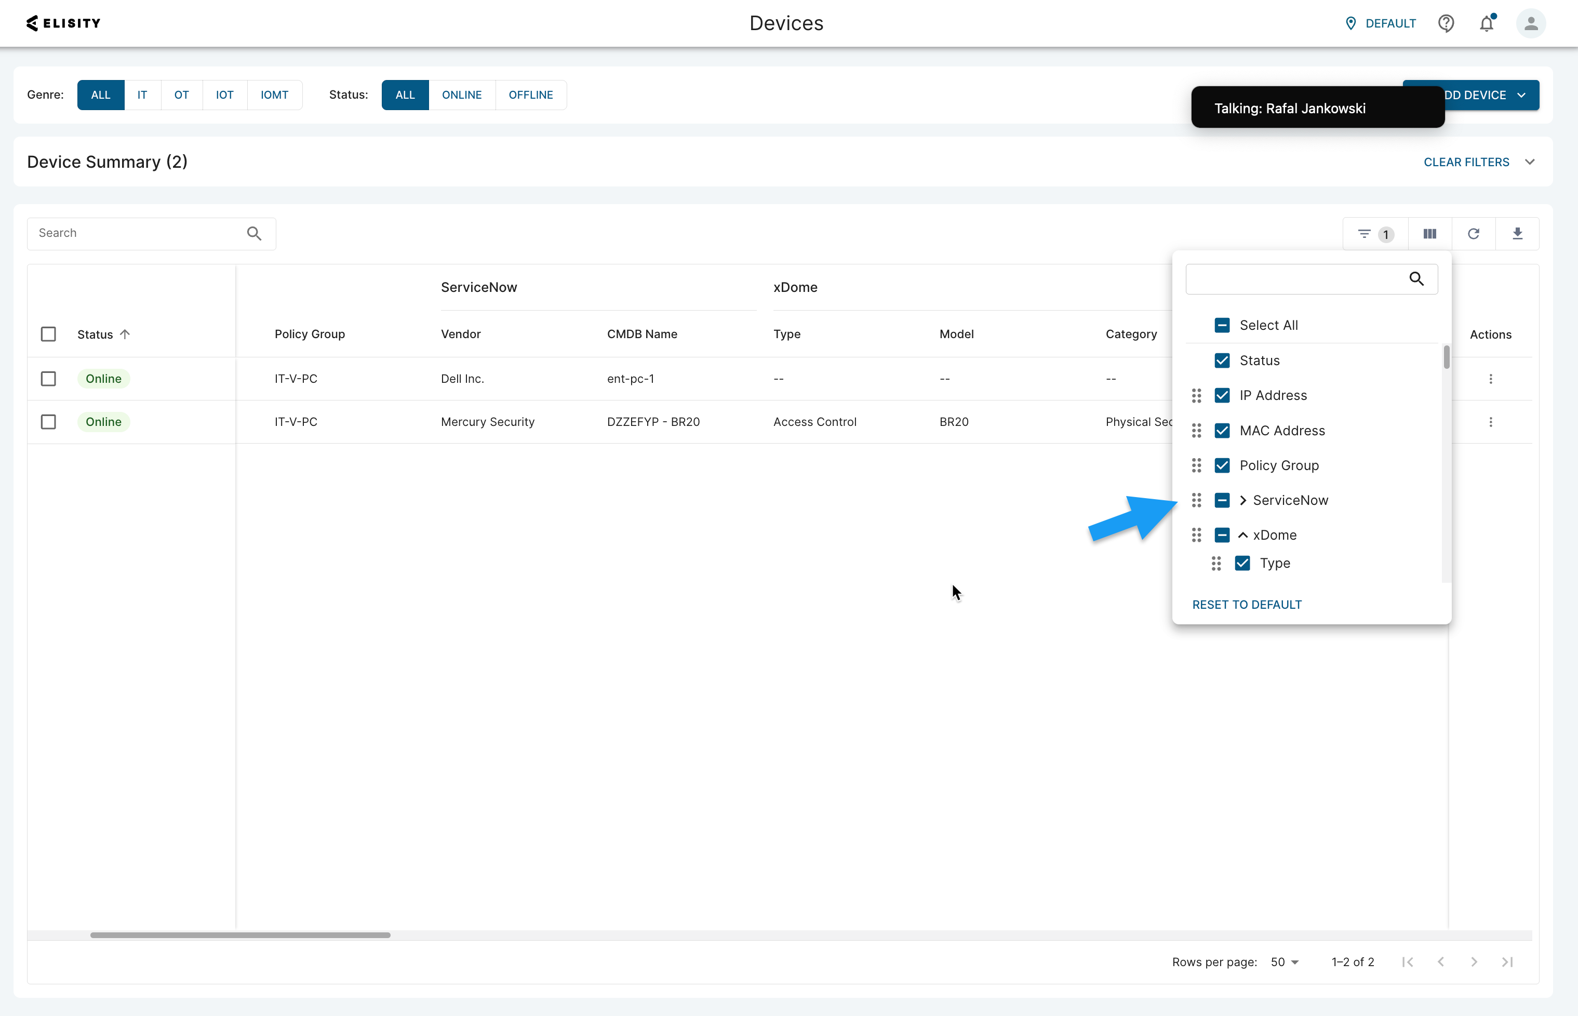Sort descending by clicking the Status sort arrow
The image size is (1578, 1016).
click(x=126, y=334)
